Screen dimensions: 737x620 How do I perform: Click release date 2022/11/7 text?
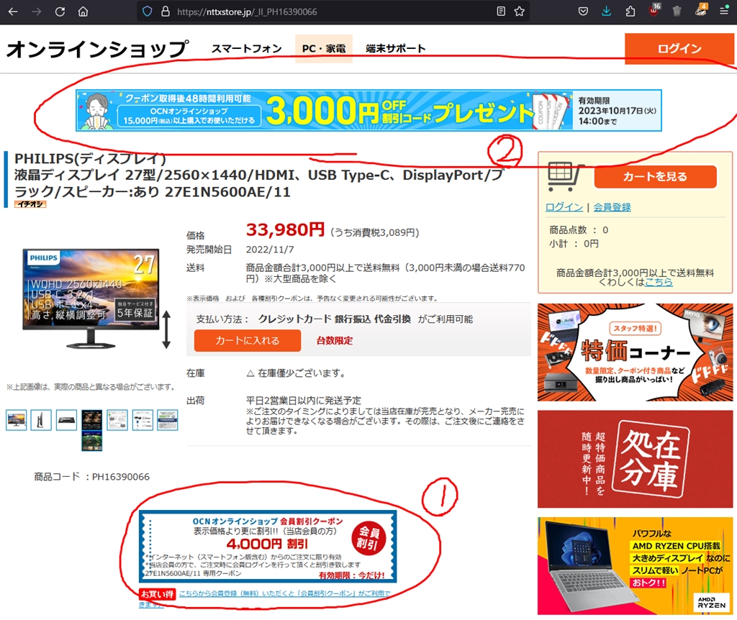tap(270, 250)
